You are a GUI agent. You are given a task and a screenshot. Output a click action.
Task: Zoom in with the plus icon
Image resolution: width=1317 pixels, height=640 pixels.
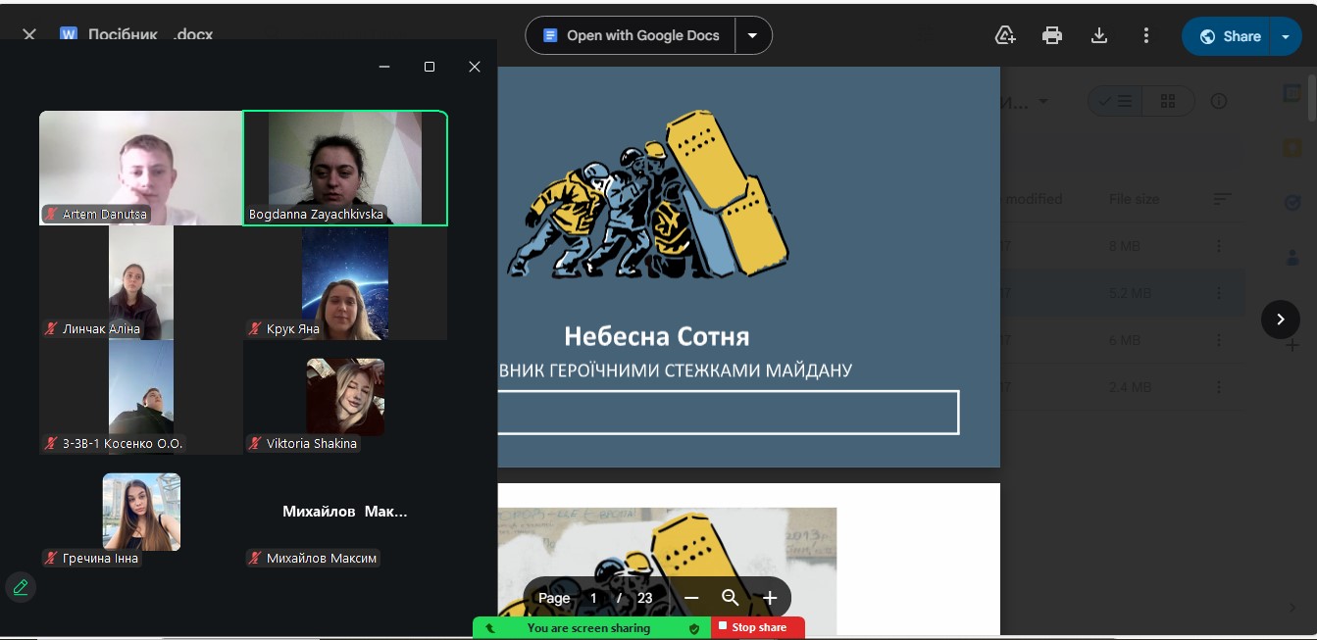(x=770, y=598)
